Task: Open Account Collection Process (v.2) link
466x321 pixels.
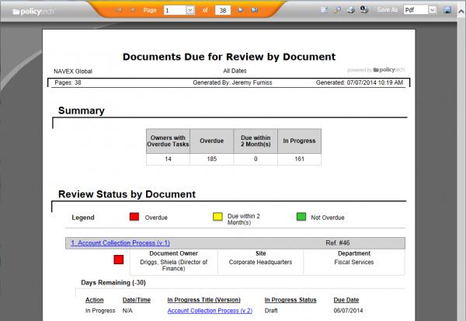Action: [210, 310]
